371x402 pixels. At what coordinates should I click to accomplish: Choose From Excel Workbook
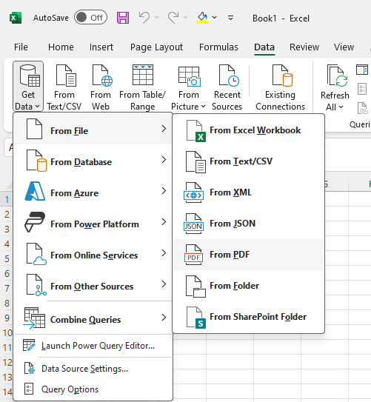[x=248, y=130]
